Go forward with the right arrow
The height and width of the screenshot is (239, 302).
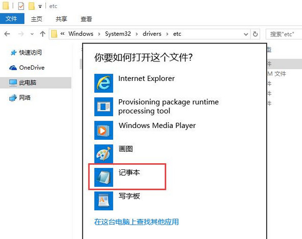(x=21, y=34)
